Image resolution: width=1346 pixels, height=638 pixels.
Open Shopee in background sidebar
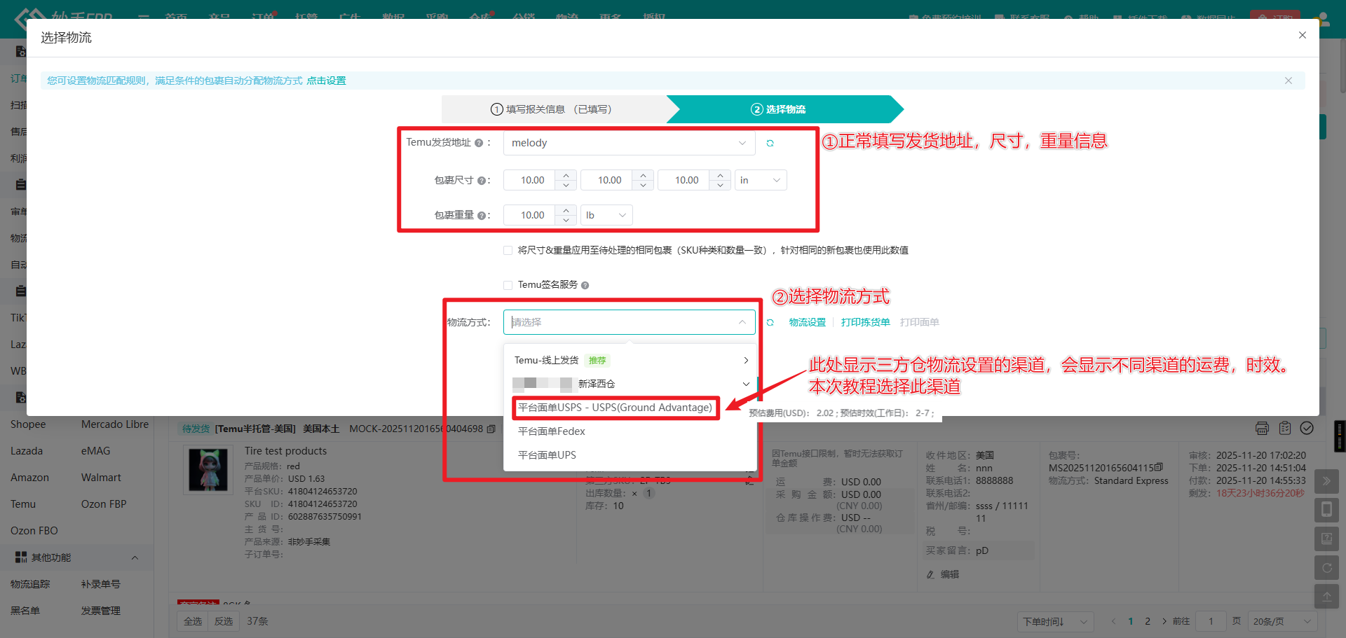[x=28, y=424]
